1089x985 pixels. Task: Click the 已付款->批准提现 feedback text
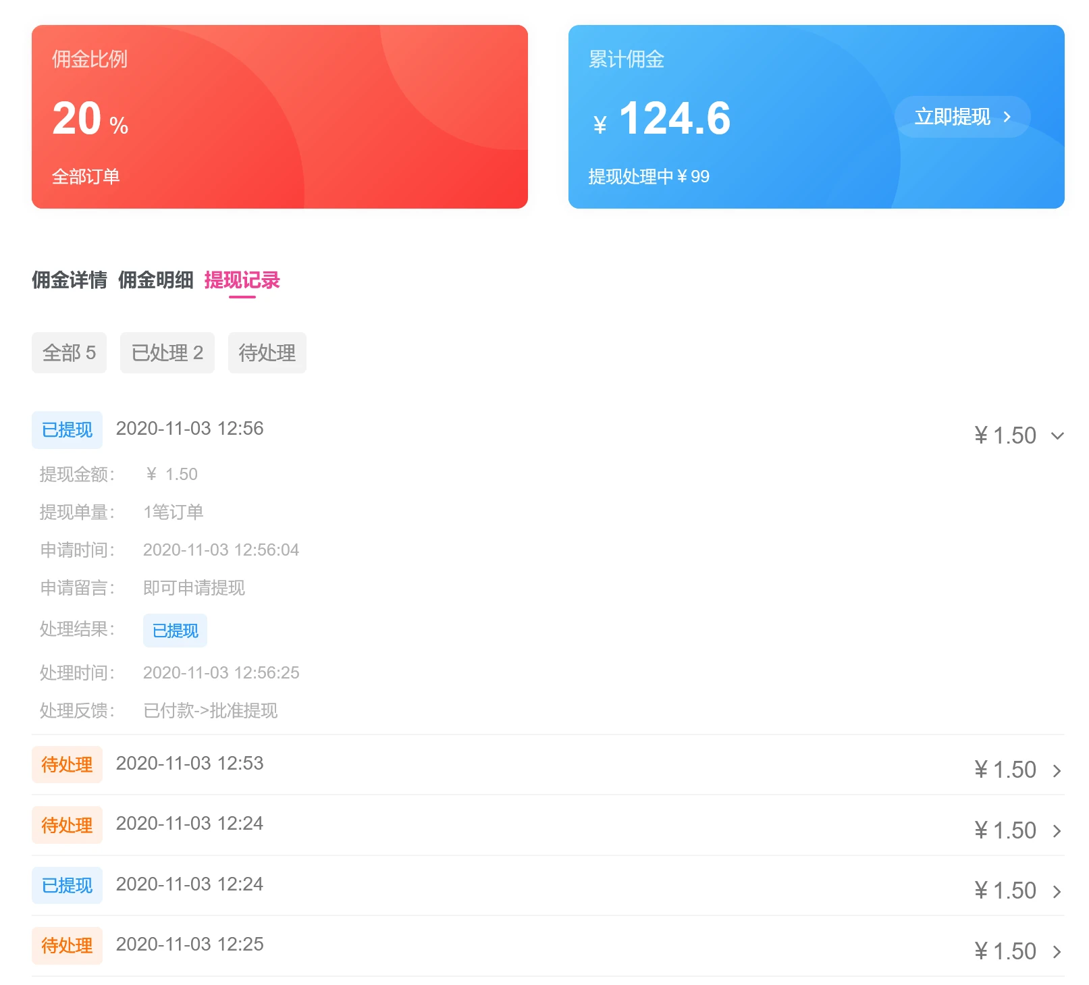tap(210, 711)
